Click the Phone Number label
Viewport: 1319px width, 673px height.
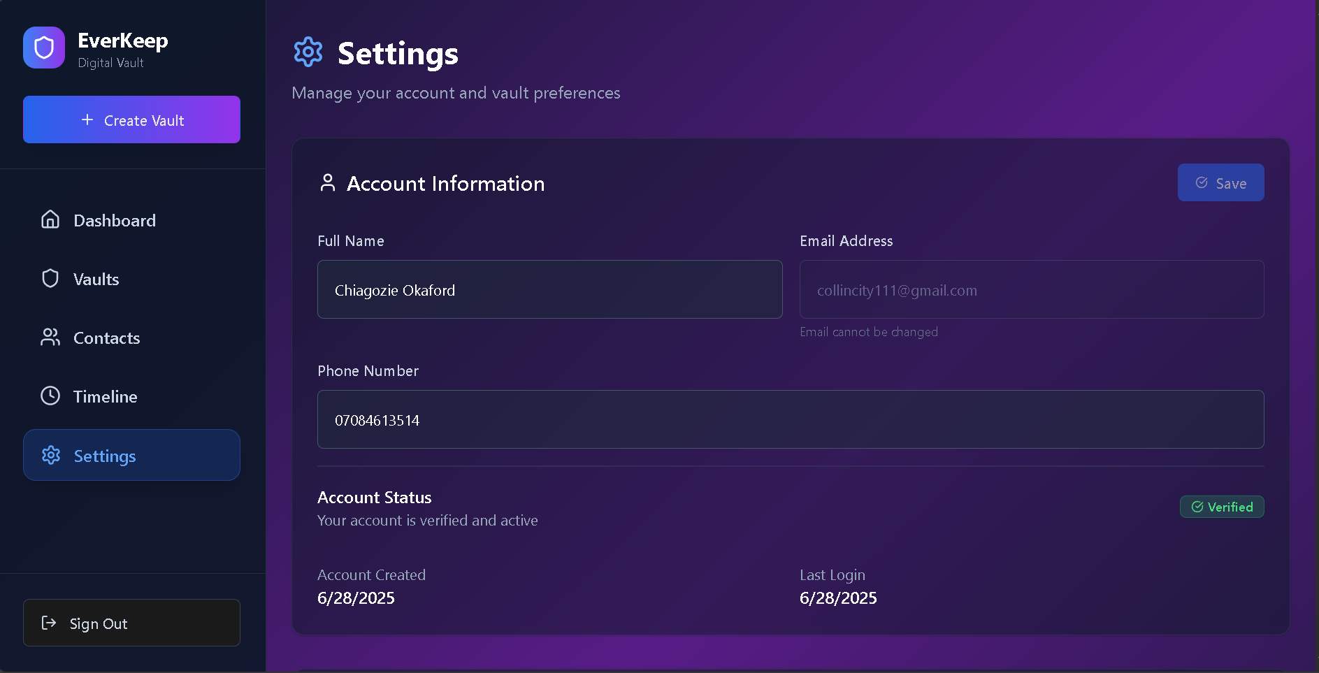(x=368, y=371)
